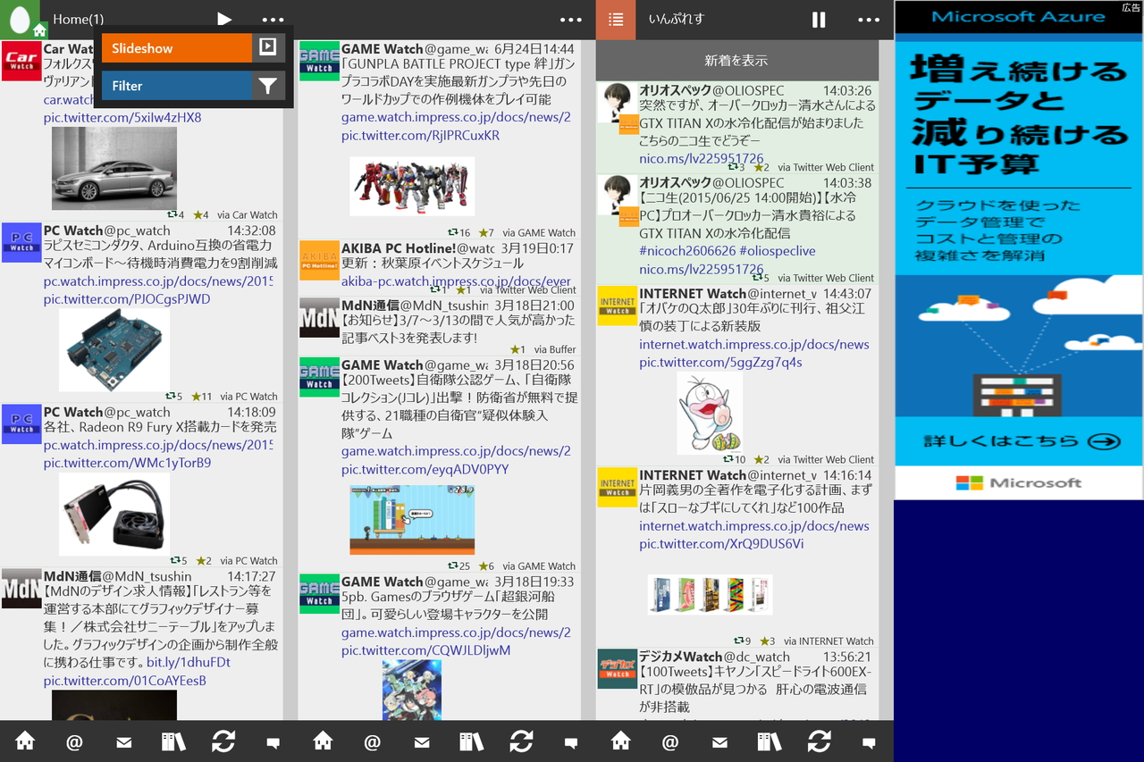
Task: Open the row of book covers thumbnail
Action: pyautogui.click(x=710, y=594)
